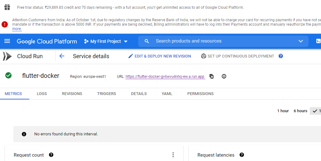Viewport: 321px width, 161px height.
Task: Click the URL info icon
Action: (x=224, y=76)
